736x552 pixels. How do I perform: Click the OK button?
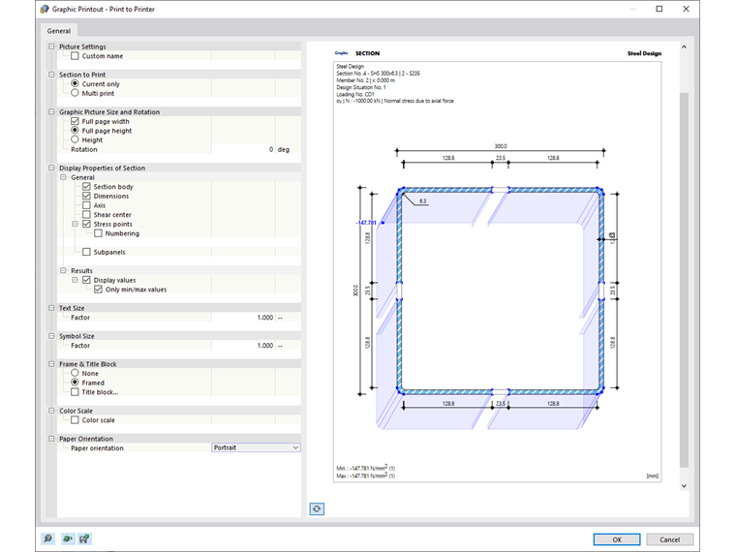(617, 539)
